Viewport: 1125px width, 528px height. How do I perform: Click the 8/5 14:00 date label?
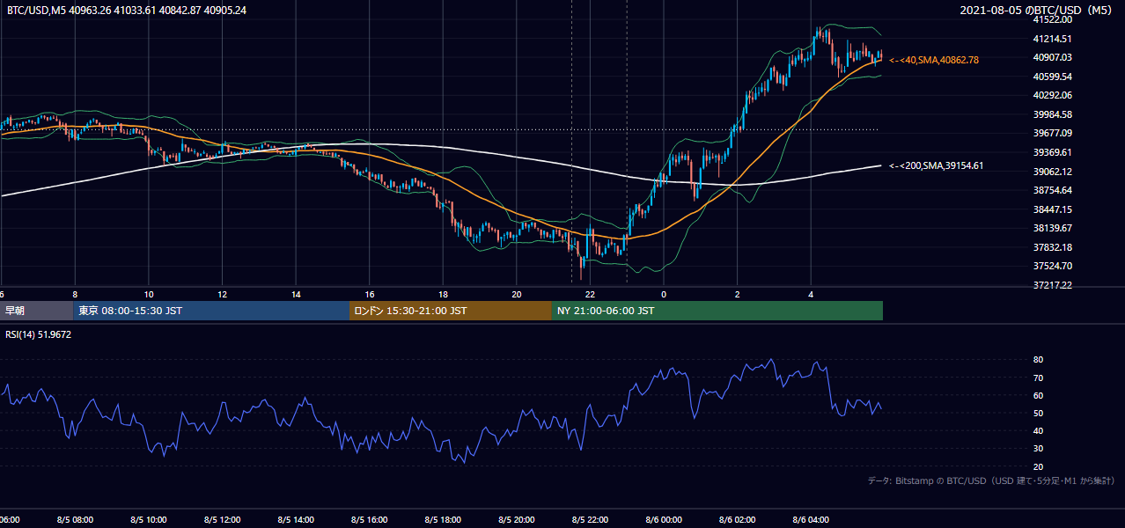[296, 520]
